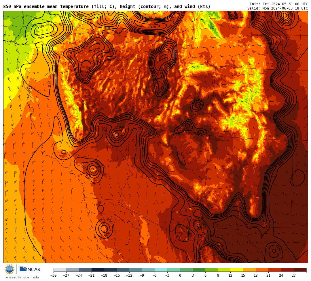Pick the light cyan swatch between −6 and −3
Screen dimensions: 311x281
pyautogui.click(x=161, y=270)
